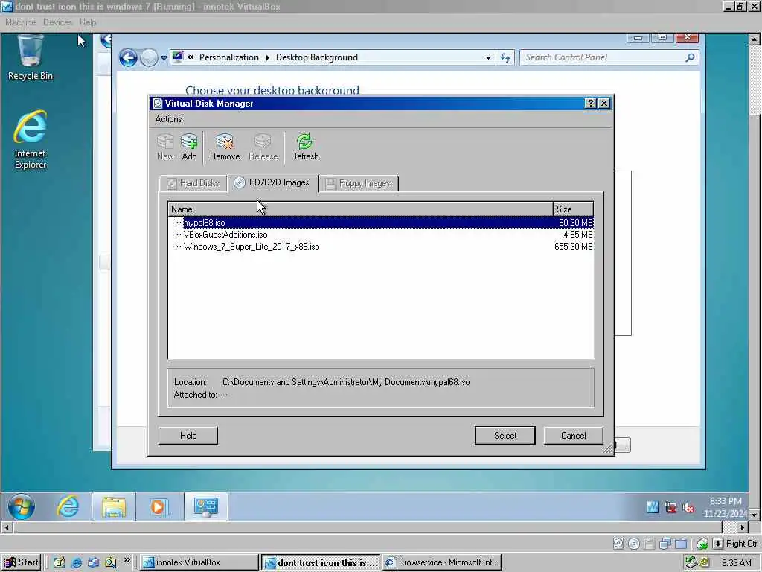762x572 pixels.
Task: Open the Machine menu of VirtualBox
Action: 20,22
